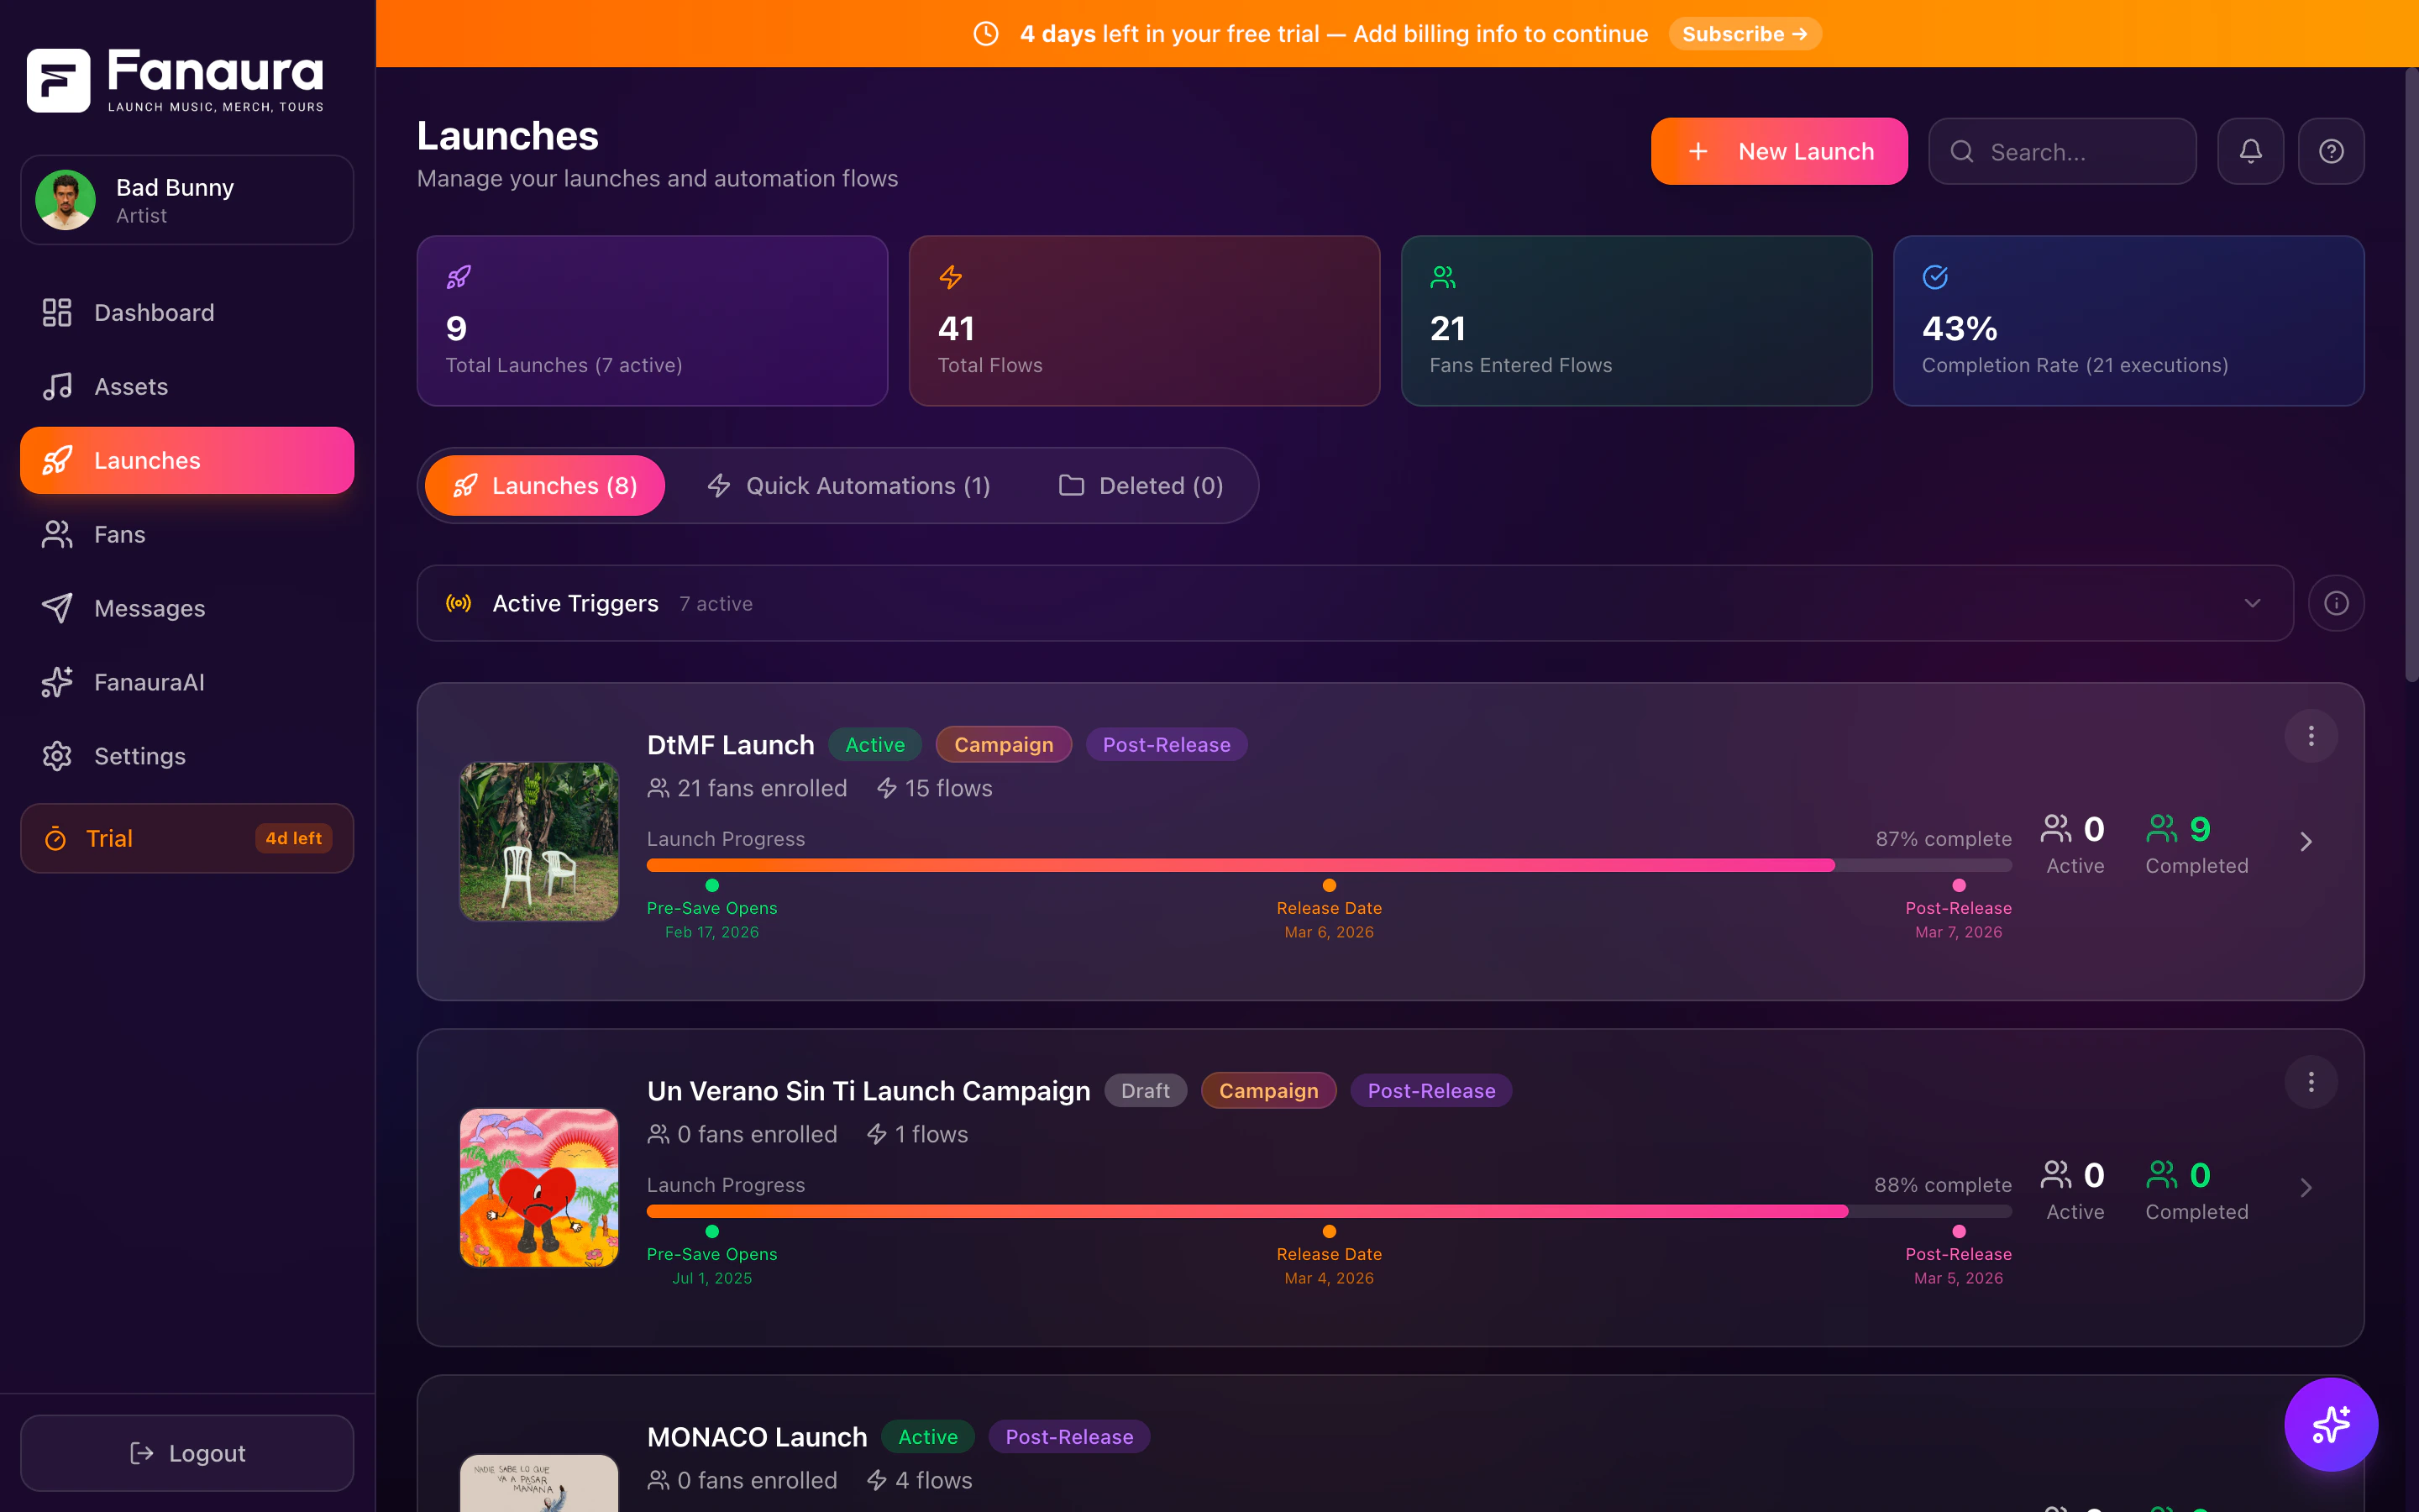Click DtMF Release Date marker Mar 6, 2026

tap(1330, 910)
